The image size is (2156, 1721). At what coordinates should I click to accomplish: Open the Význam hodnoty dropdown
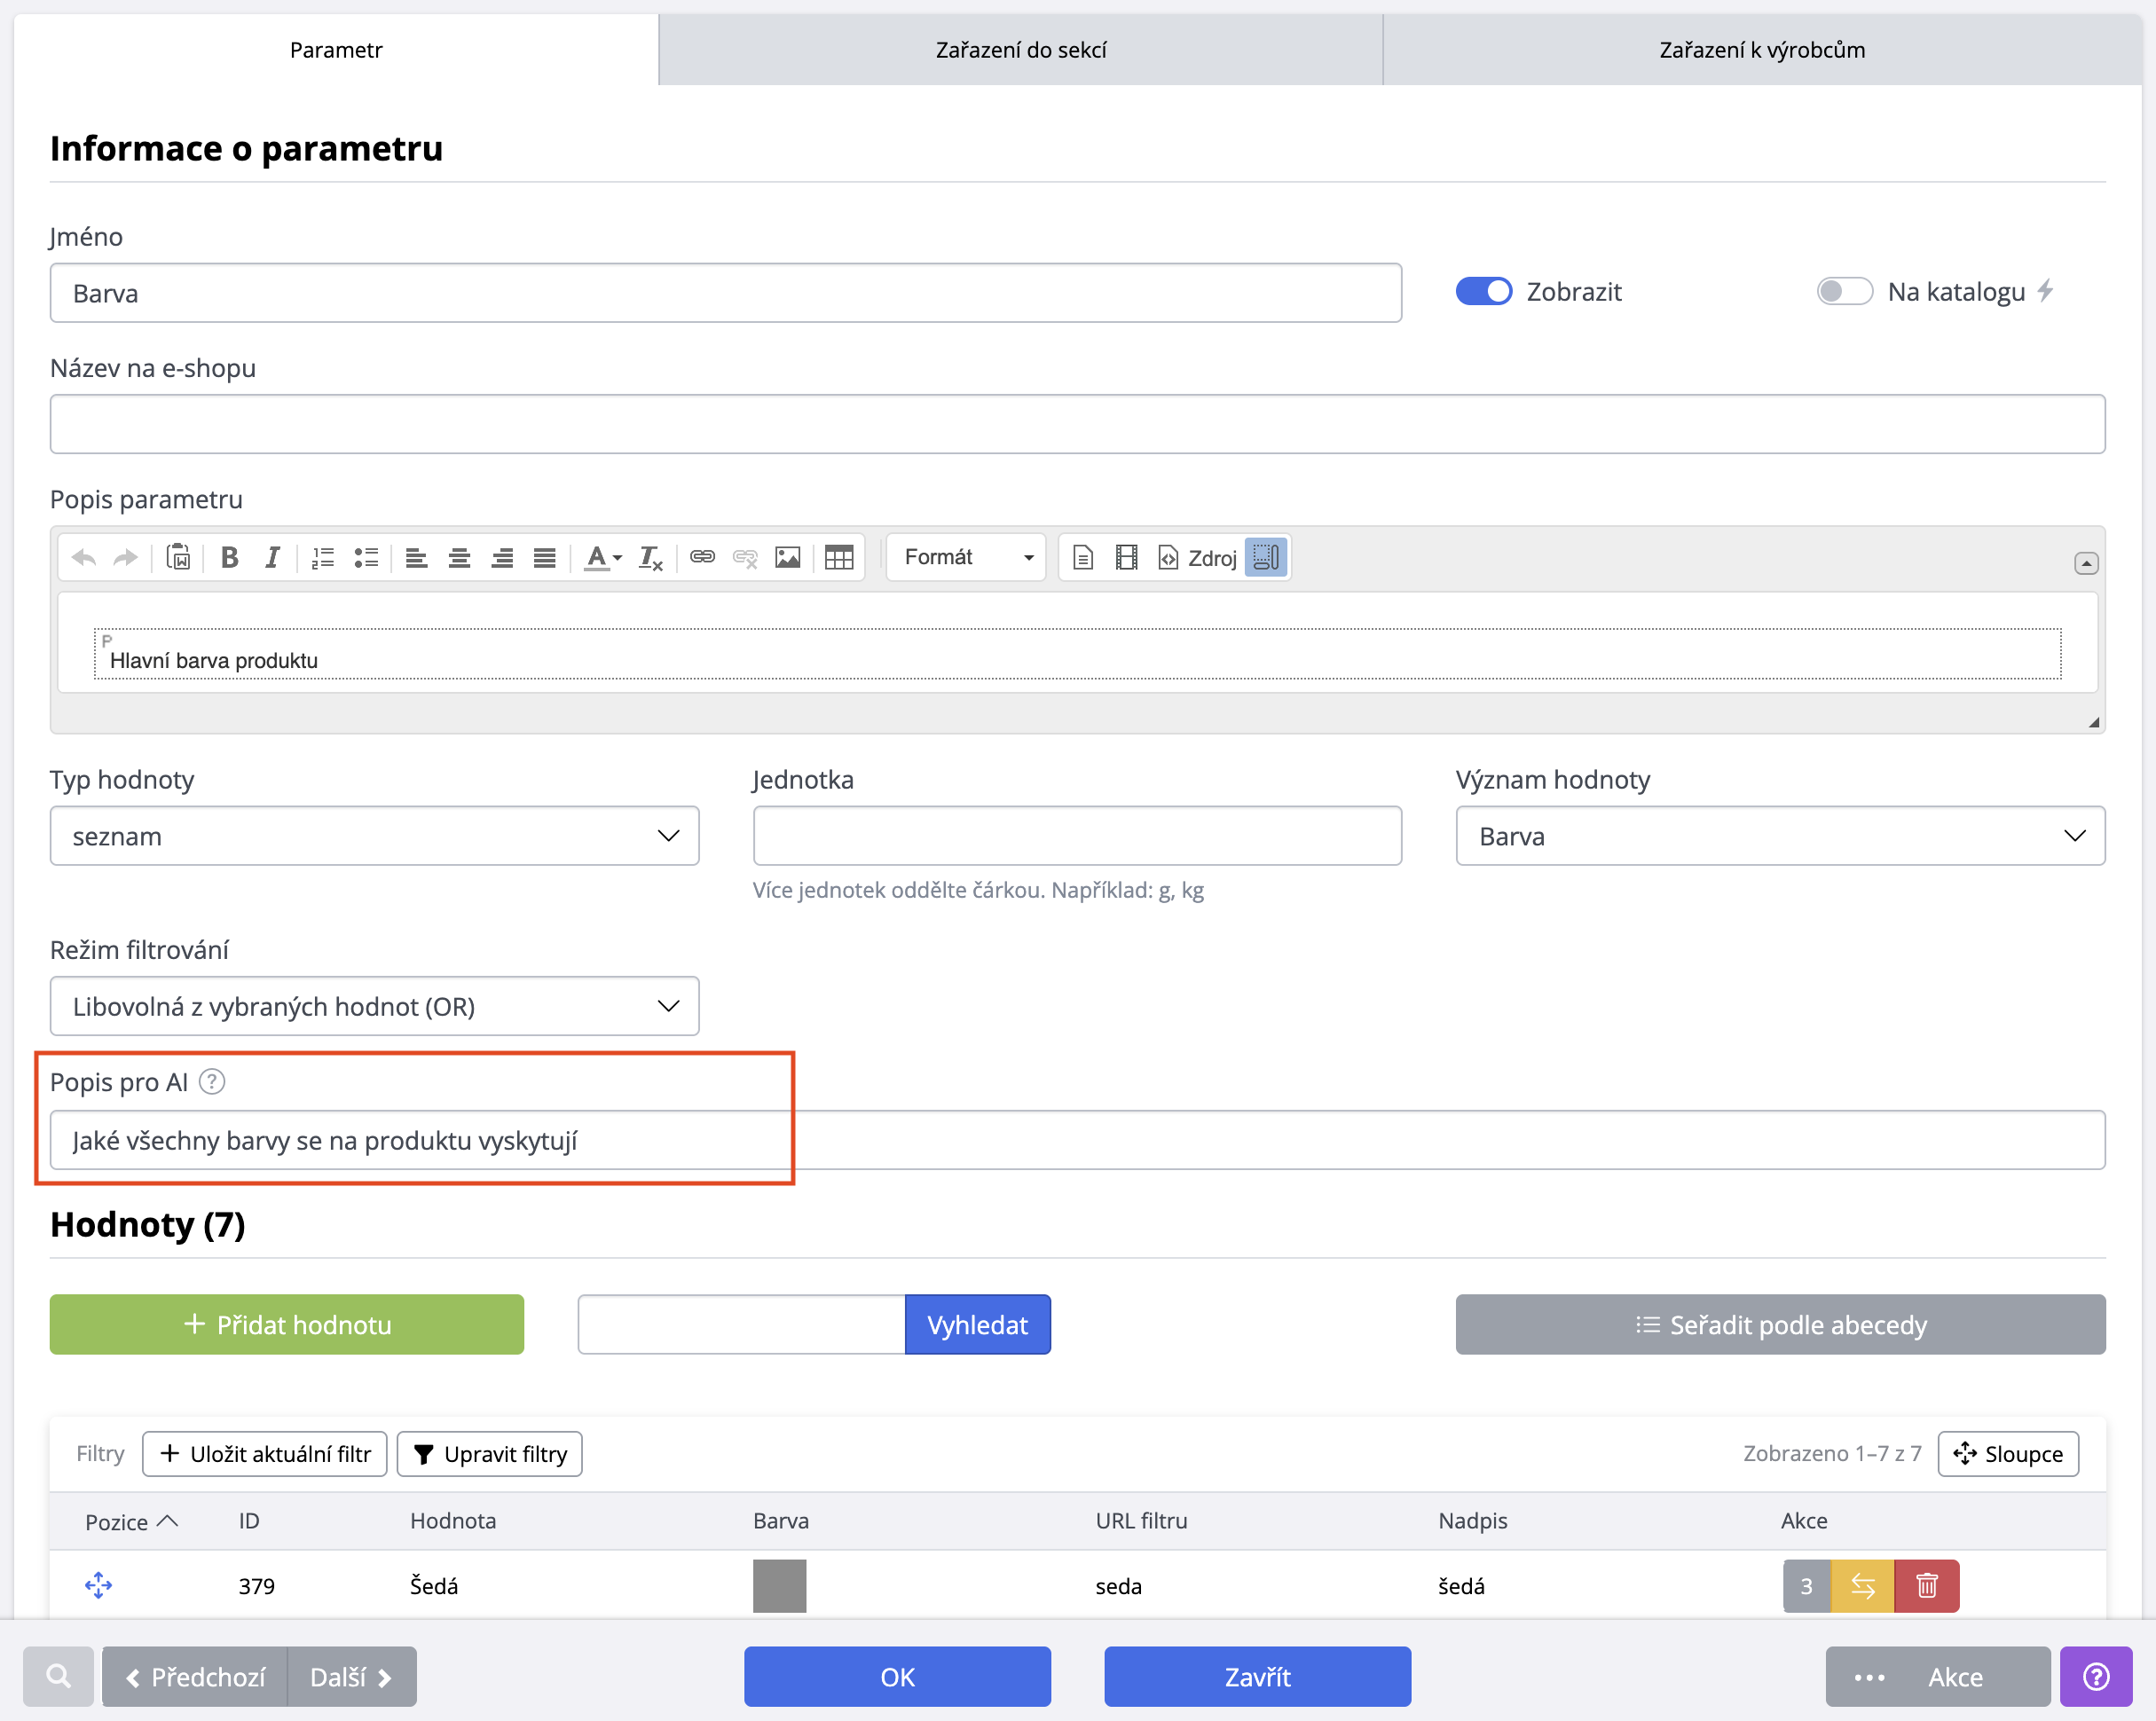point(1779,835)
